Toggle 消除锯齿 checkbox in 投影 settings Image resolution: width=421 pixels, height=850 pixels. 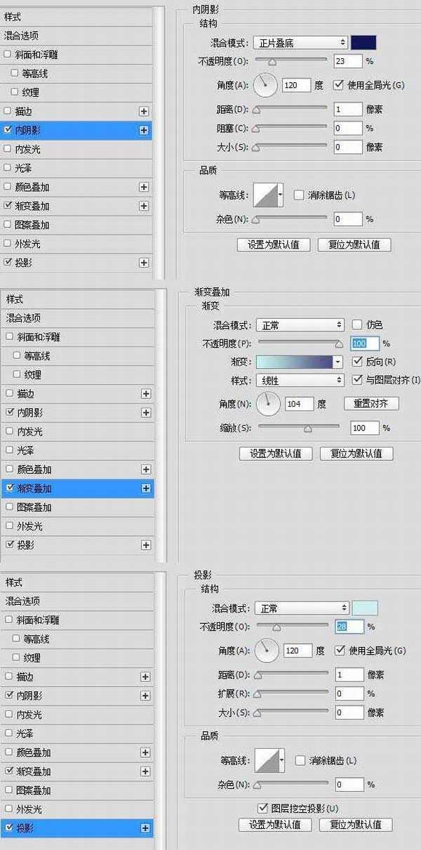(x=300, y=761)
